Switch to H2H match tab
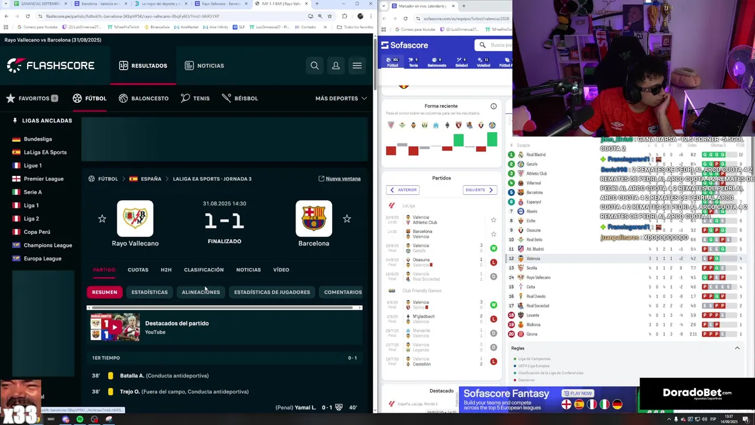 pos(166,270)
